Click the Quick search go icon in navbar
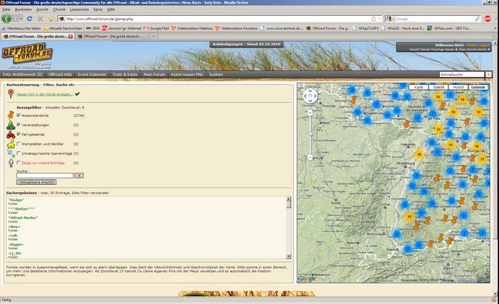499x304 pixels. [488, 74]
